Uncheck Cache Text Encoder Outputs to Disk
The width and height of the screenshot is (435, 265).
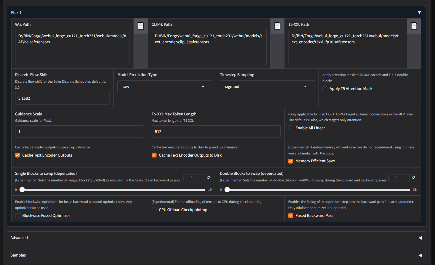(154, 155)
